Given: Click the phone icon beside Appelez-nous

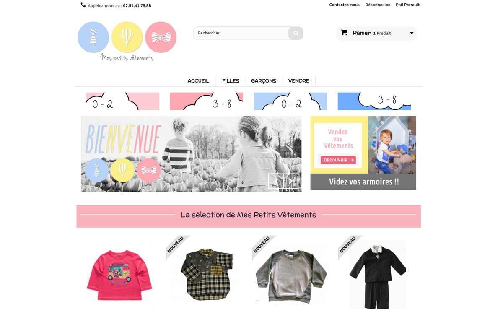Looking at the screenshot, I should pyautogui.click(x=83, y=5).
